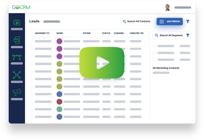Tick the select-all checkbox in table header

coord(31,33)
